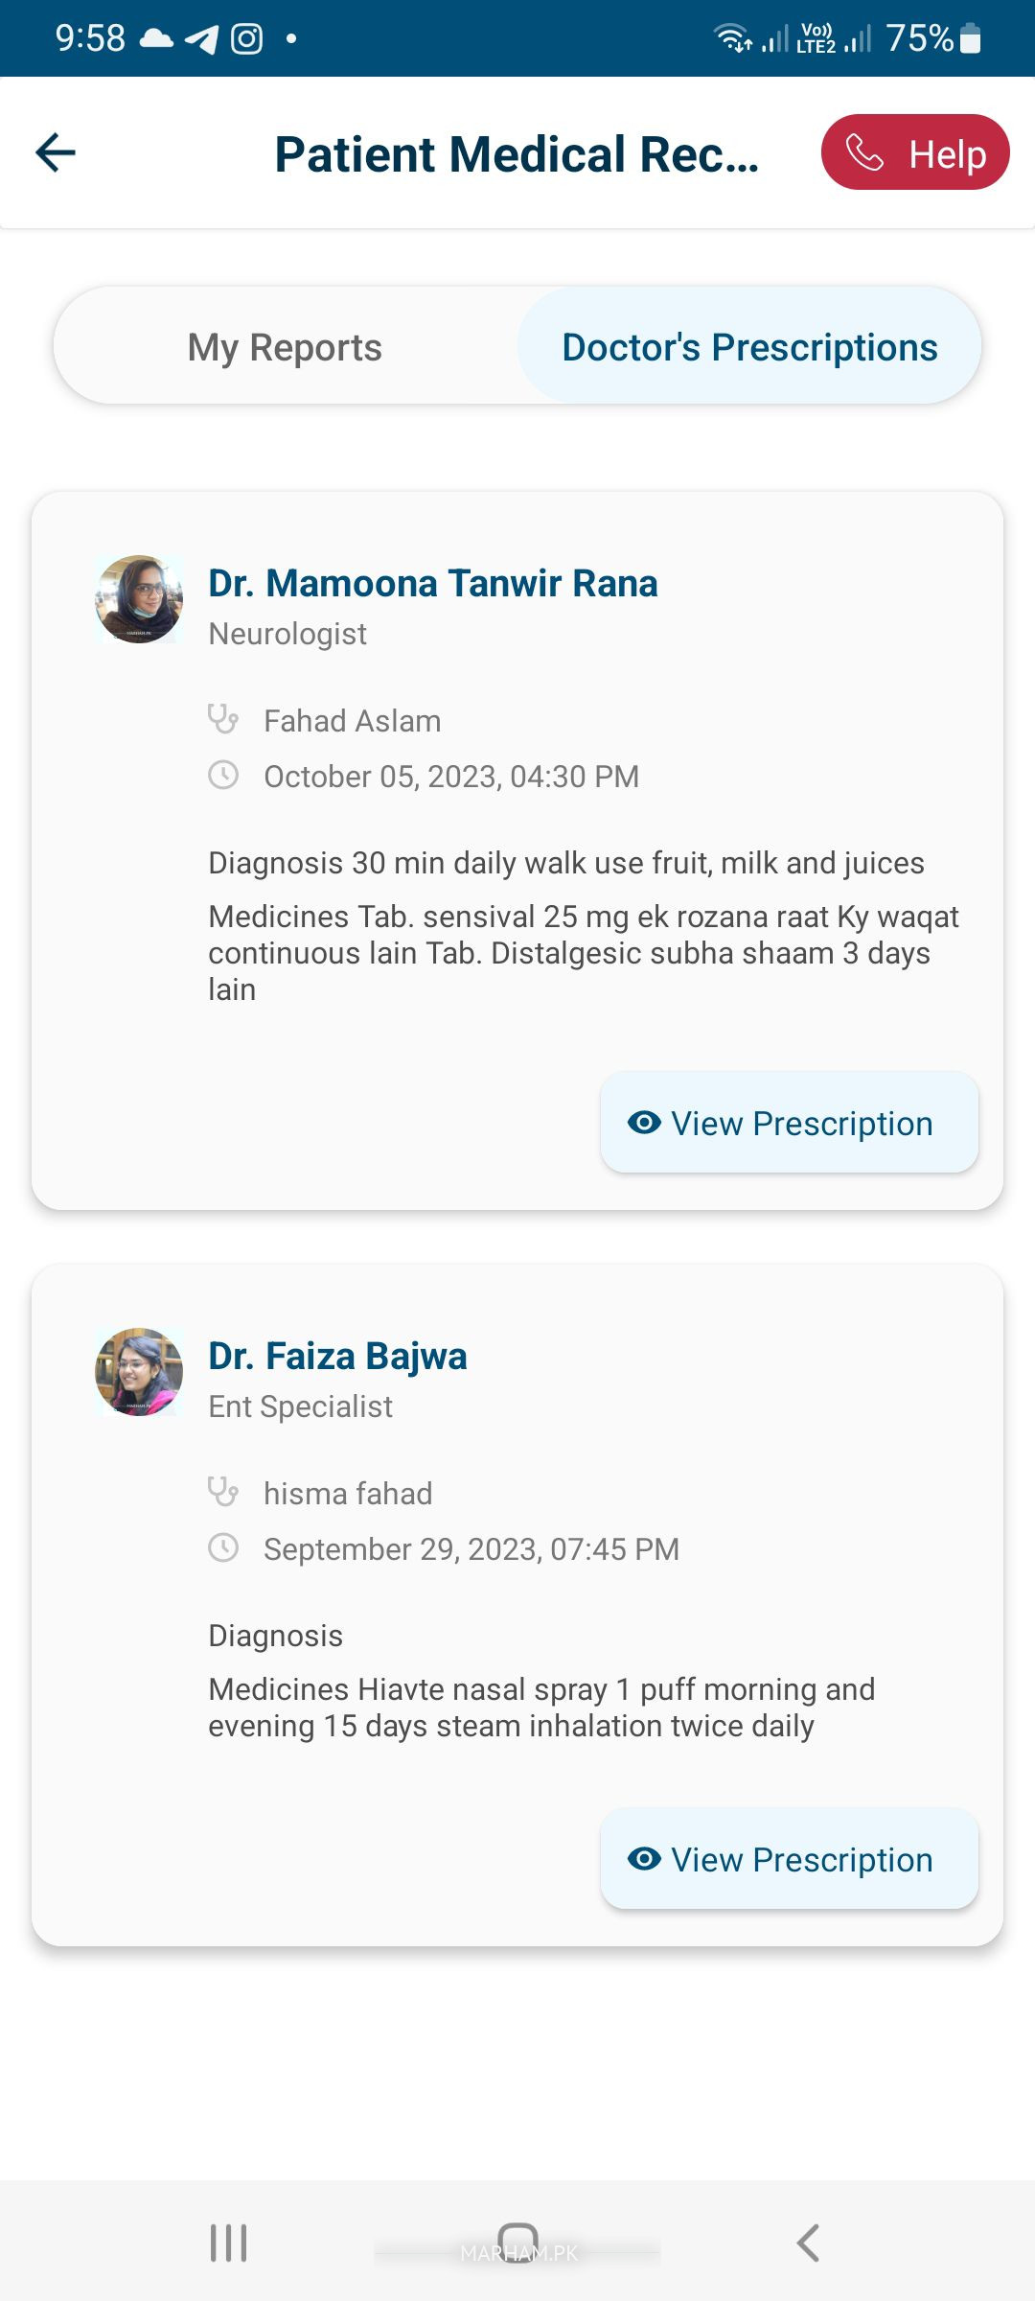Open Dr. Faiza Bajwa's profile photo
1035x2301 pixels.
pos(139,1372)
